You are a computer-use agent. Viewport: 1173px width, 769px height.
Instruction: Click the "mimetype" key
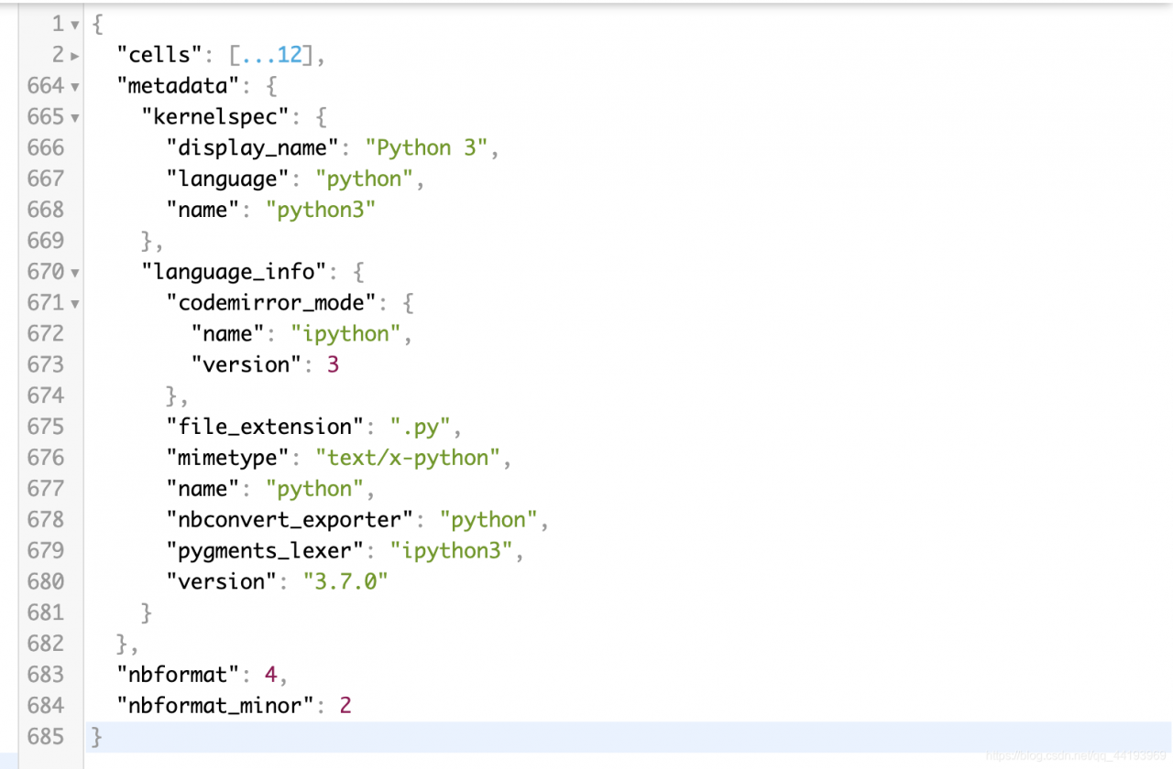click(228, 457)
